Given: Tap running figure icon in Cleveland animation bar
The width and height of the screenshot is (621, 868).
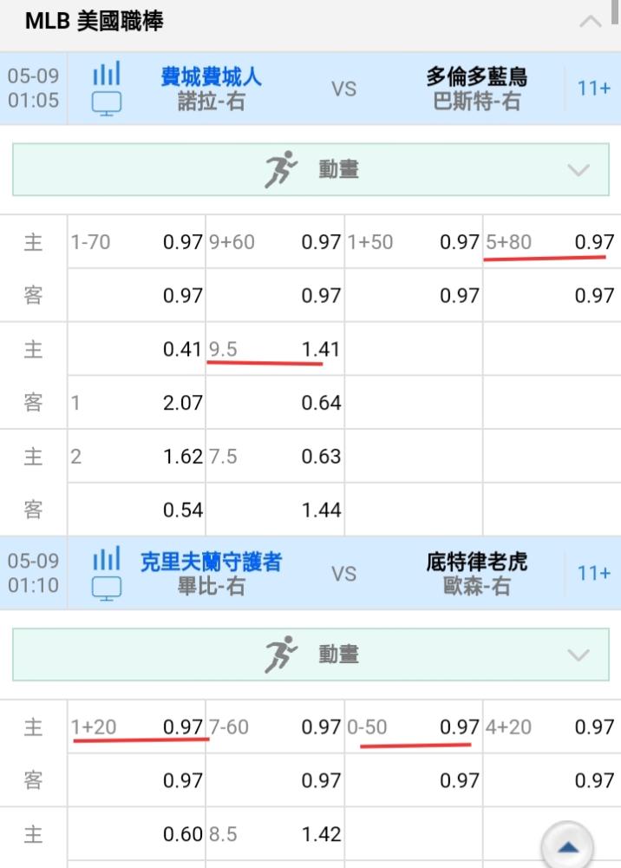Looking at the screenshot, I should (x=281, y=654).
